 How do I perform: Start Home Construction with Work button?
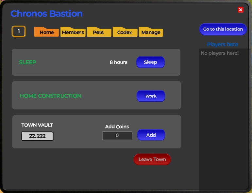click(151, 96)
